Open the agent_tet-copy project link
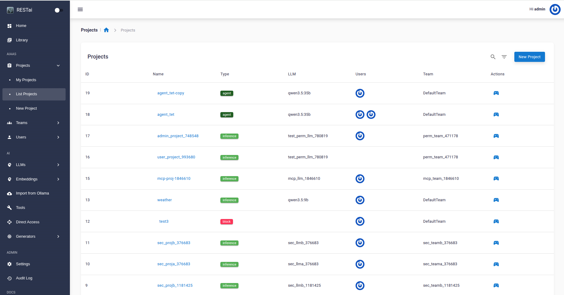 click(x=171, y=93)
